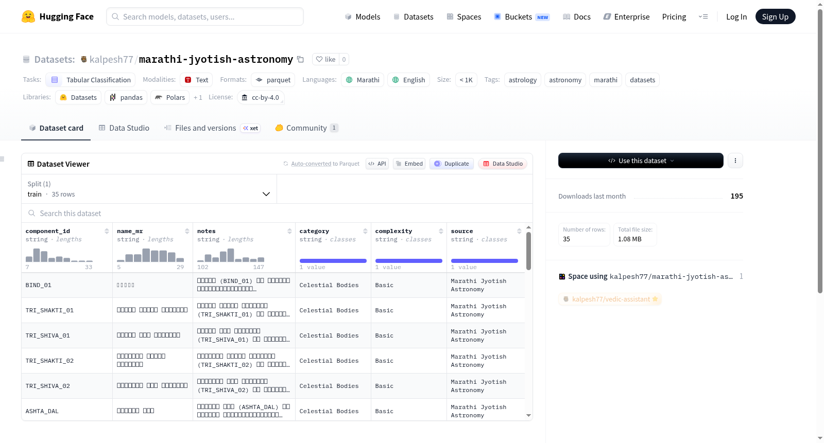Open Enterprise in the navigation bar

click(627, 16)
